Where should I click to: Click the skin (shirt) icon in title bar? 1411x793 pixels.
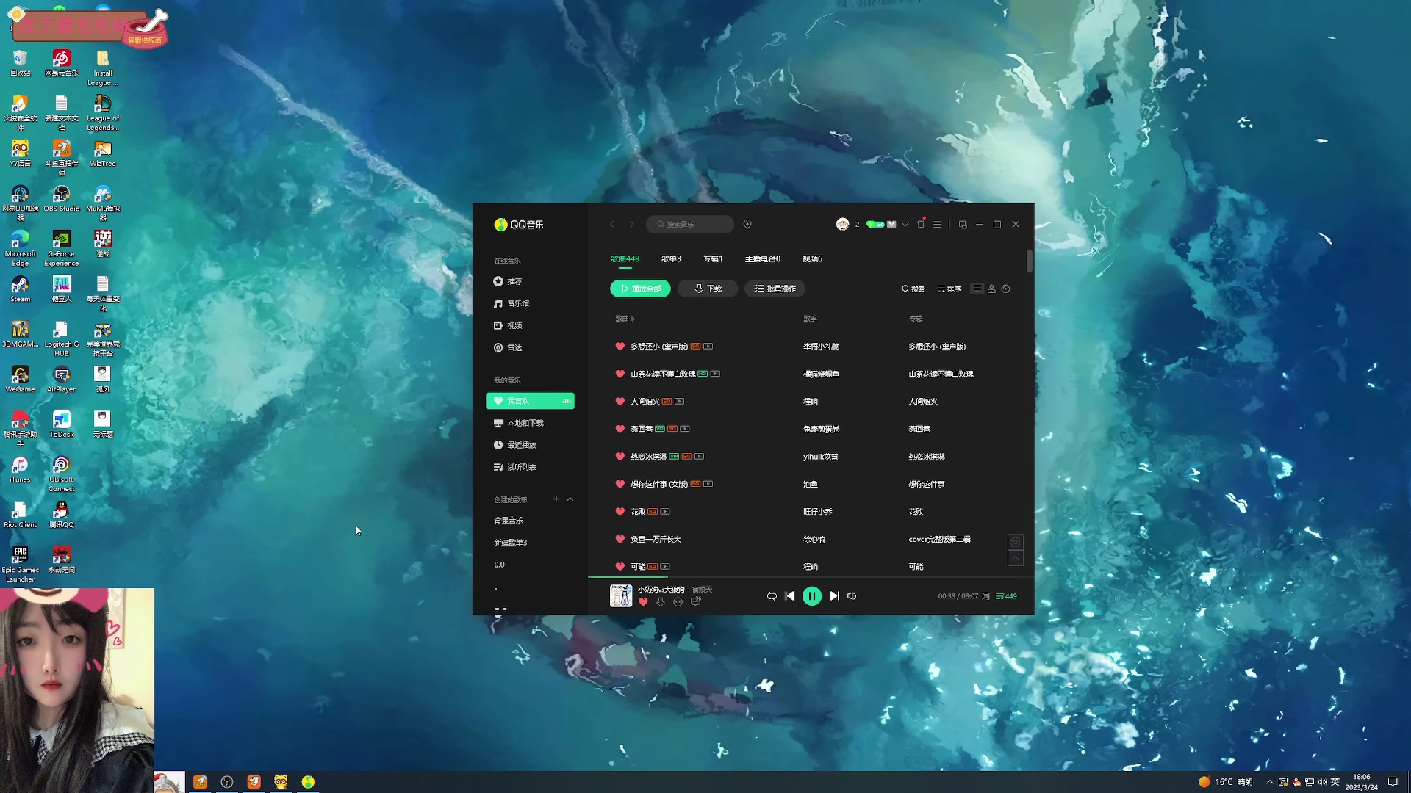pyautogui.click(x=921, y=225)
